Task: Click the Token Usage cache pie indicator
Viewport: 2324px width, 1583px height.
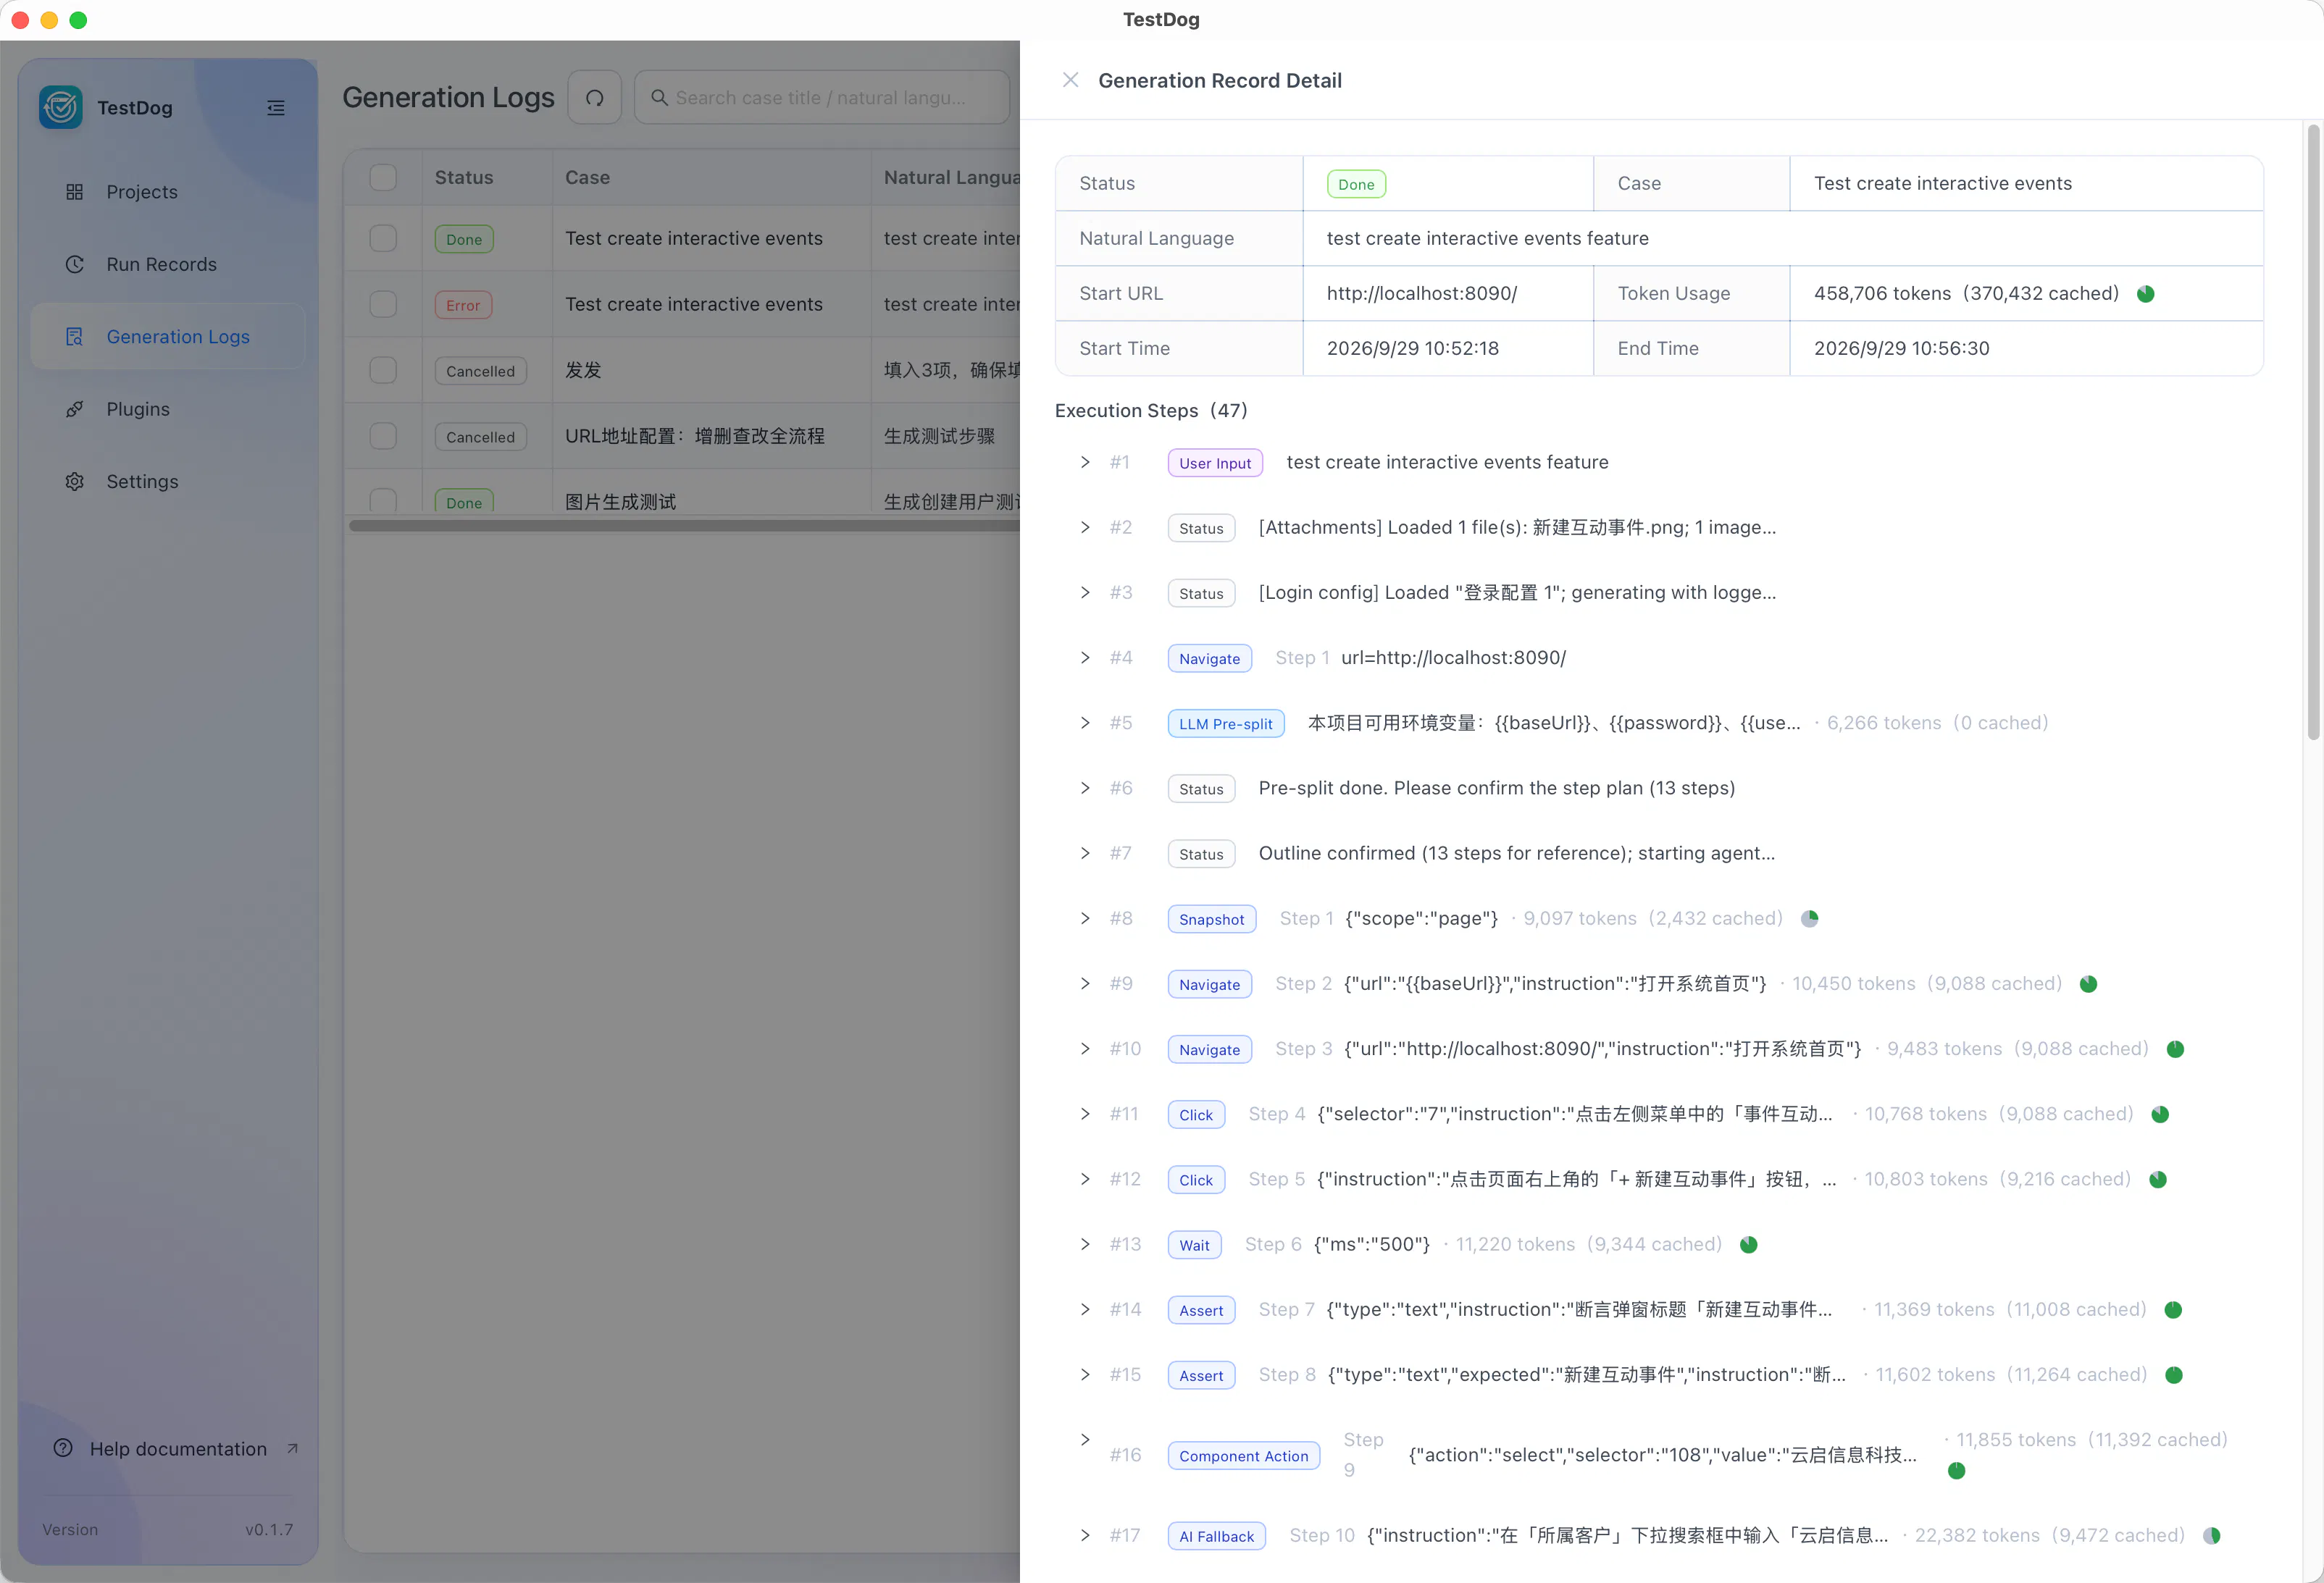Action: pyautogui.click(x=2145, y=294)
